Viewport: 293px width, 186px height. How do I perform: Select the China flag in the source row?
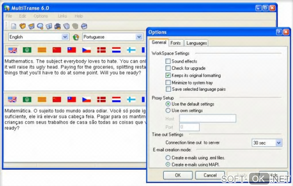pyautogui.click(x=57, y=50)
